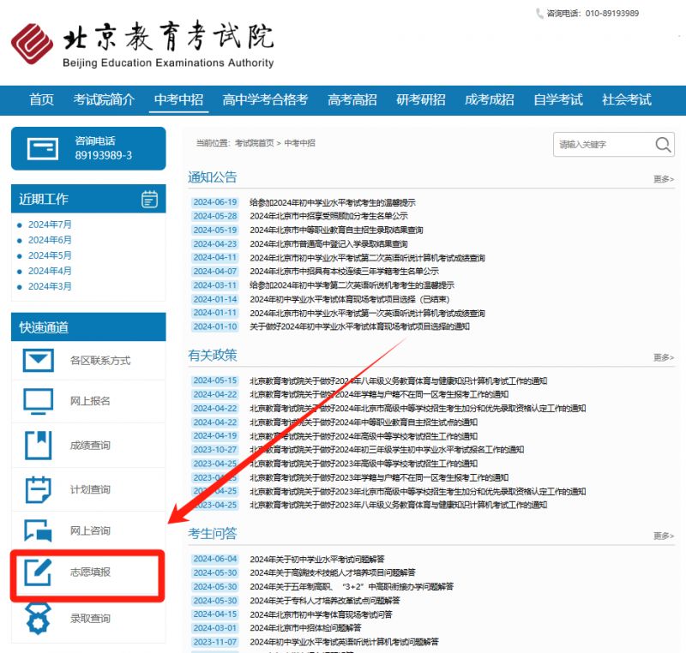The width and height of the screenshot is (686, 653).
Task: Open the 高中学考合格考 navigation tab
Action: [x=265, y=99]
